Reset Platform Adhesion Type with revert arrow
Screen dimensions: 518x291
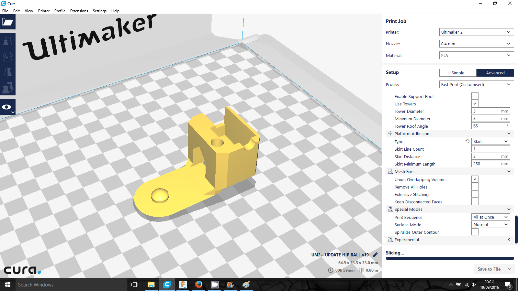click(x=467, y=141)
